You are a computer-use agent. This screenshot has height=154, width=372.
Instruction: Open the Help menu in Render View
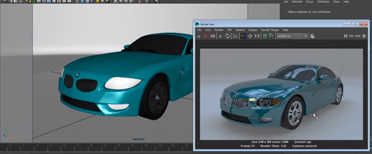pyautogui.click(x=285, y=30)
